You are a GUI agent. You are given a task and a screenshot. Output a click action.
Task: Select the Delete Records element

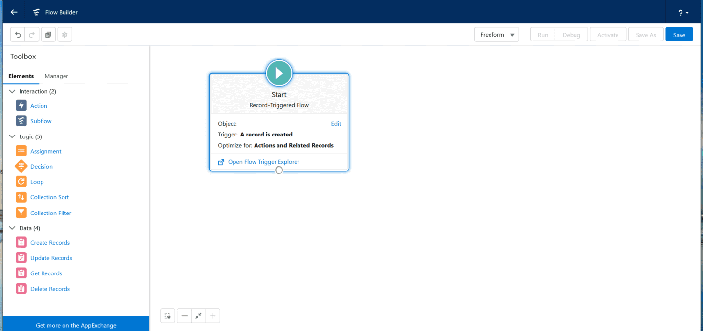50,288
